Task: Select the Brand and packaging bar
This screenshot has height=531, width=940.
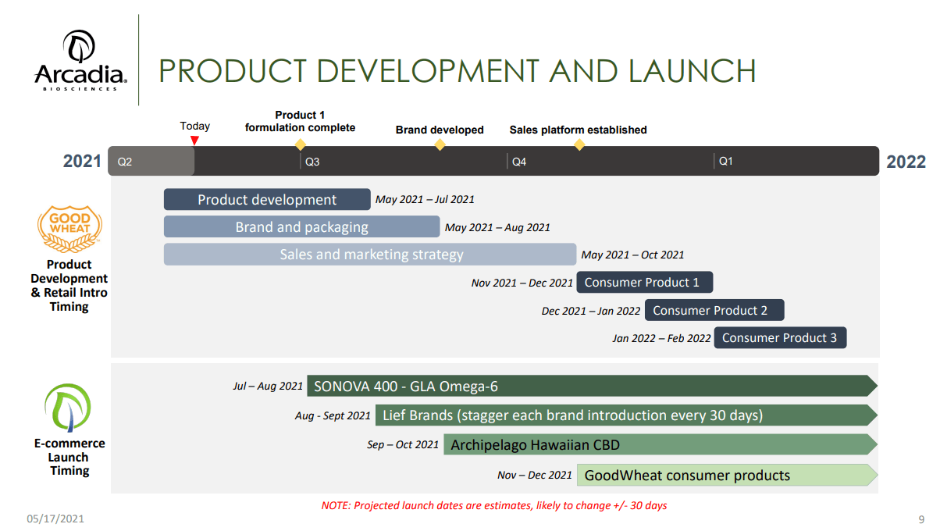Action: 301,227
